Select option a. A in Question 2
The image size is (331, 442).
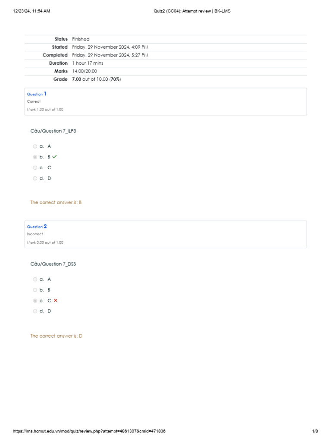pos(35,279)
